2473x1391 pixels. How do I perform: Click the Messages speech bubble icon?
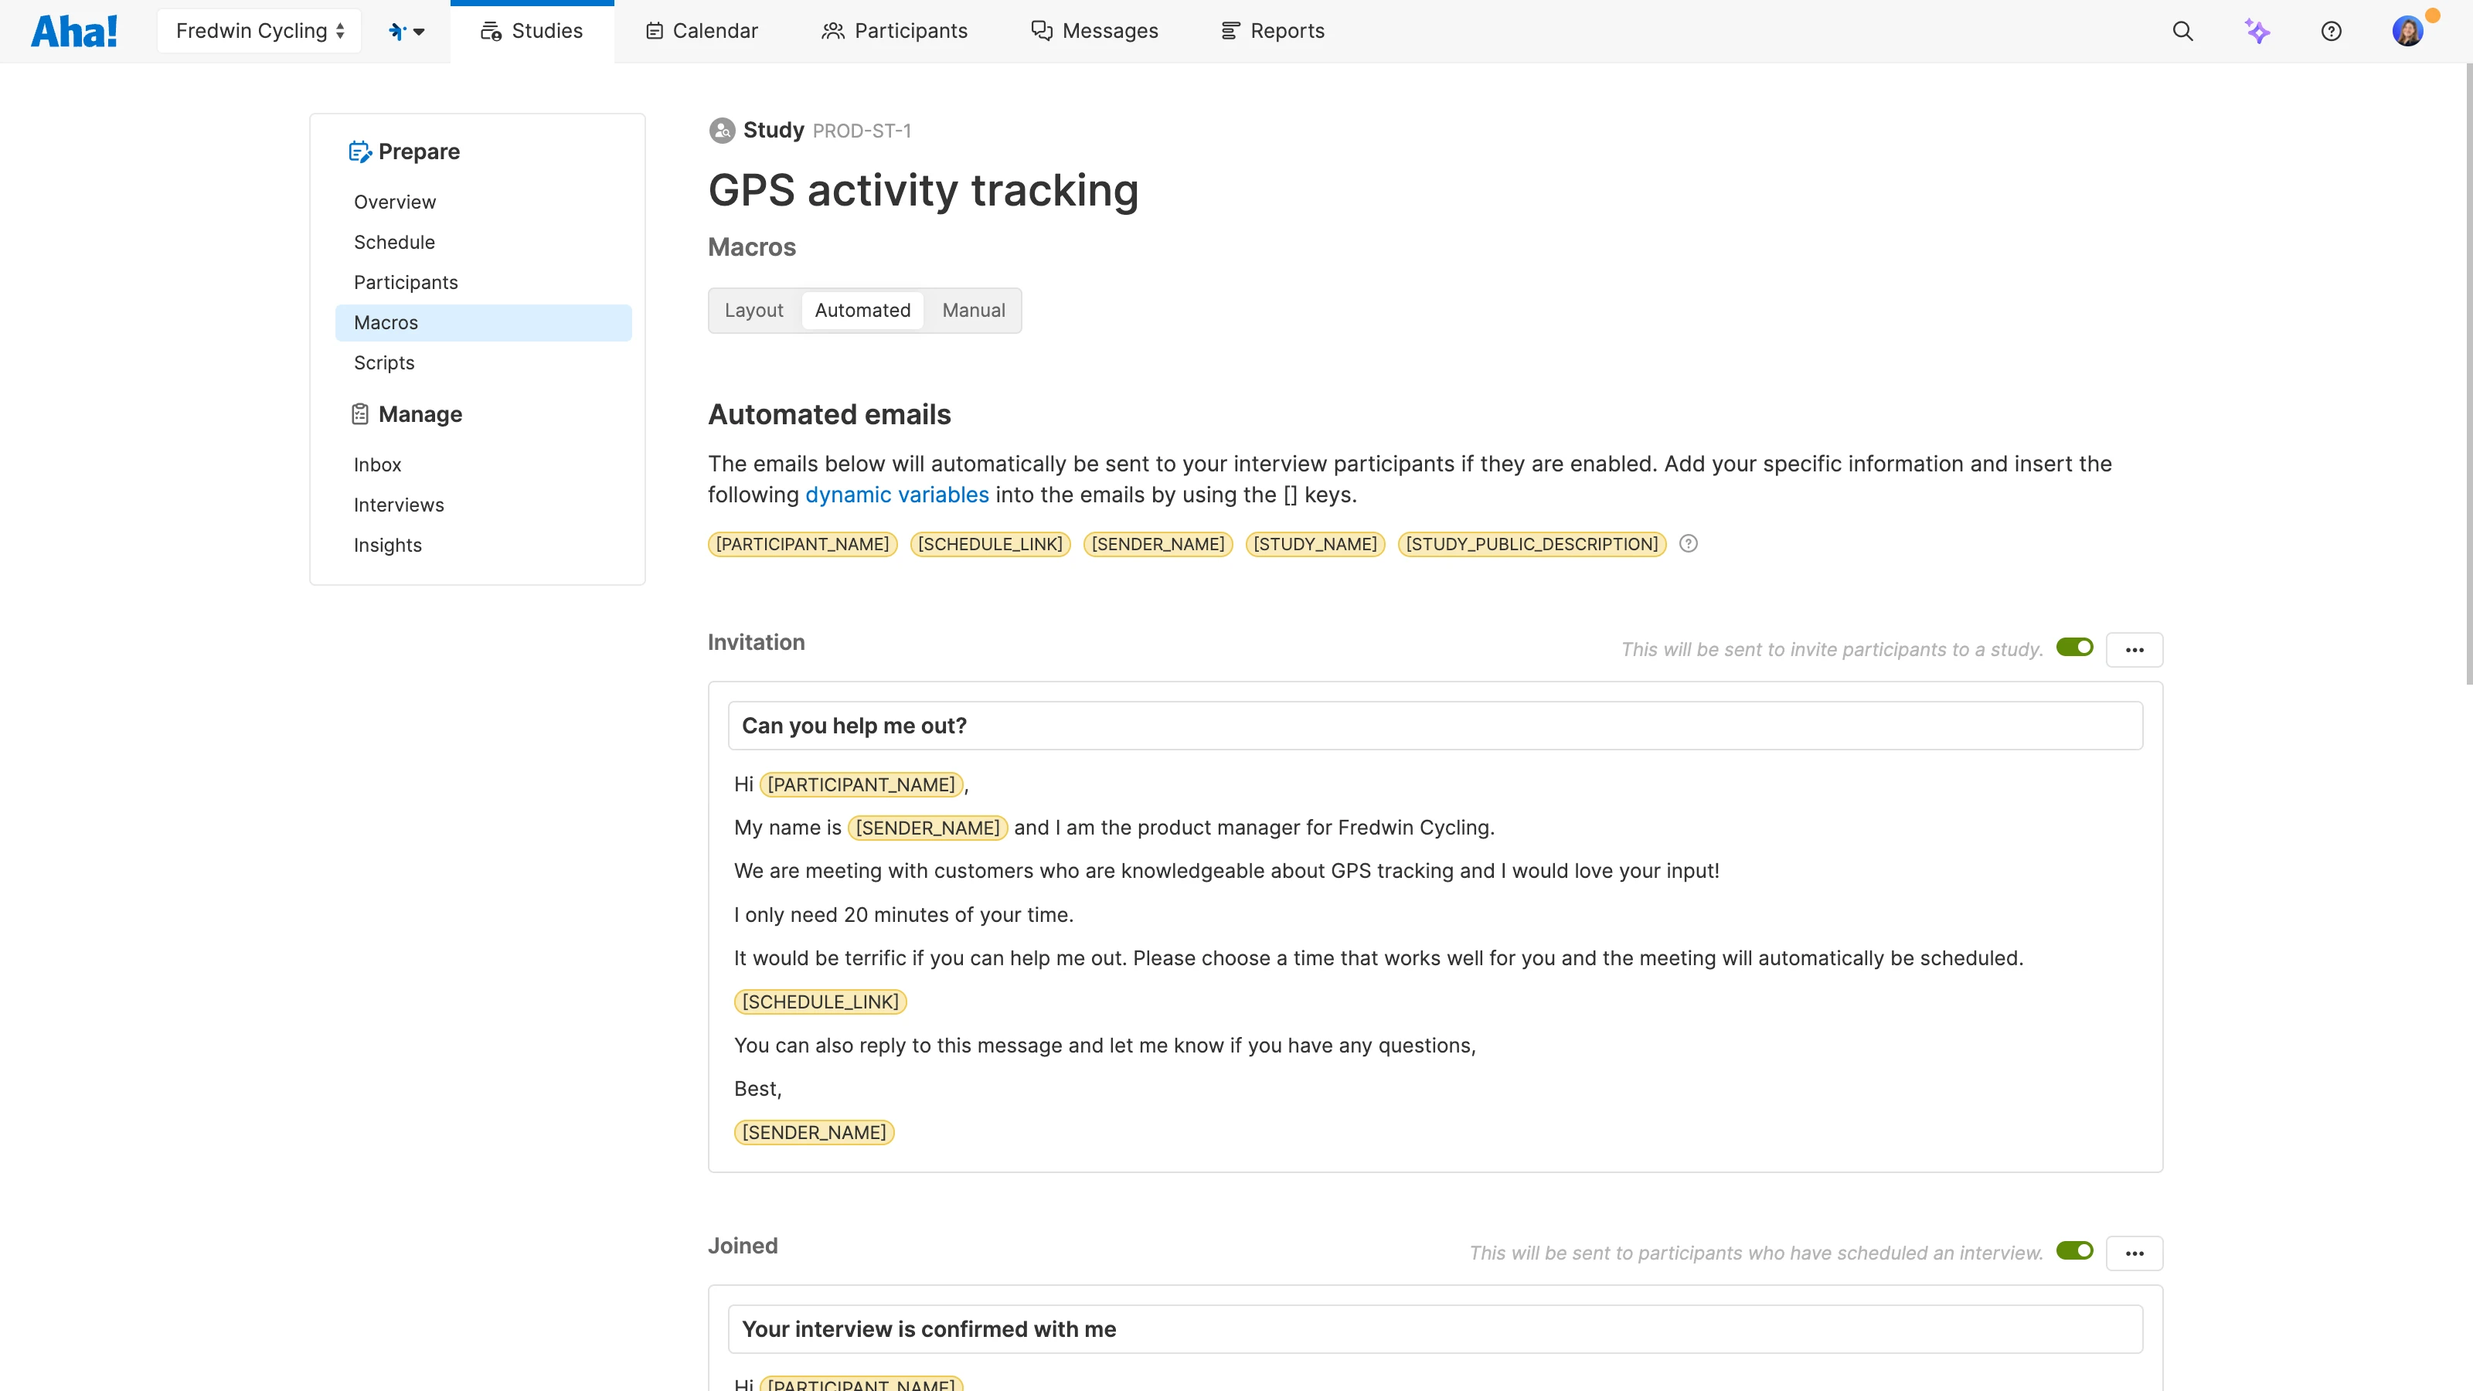coord(1041,31)
